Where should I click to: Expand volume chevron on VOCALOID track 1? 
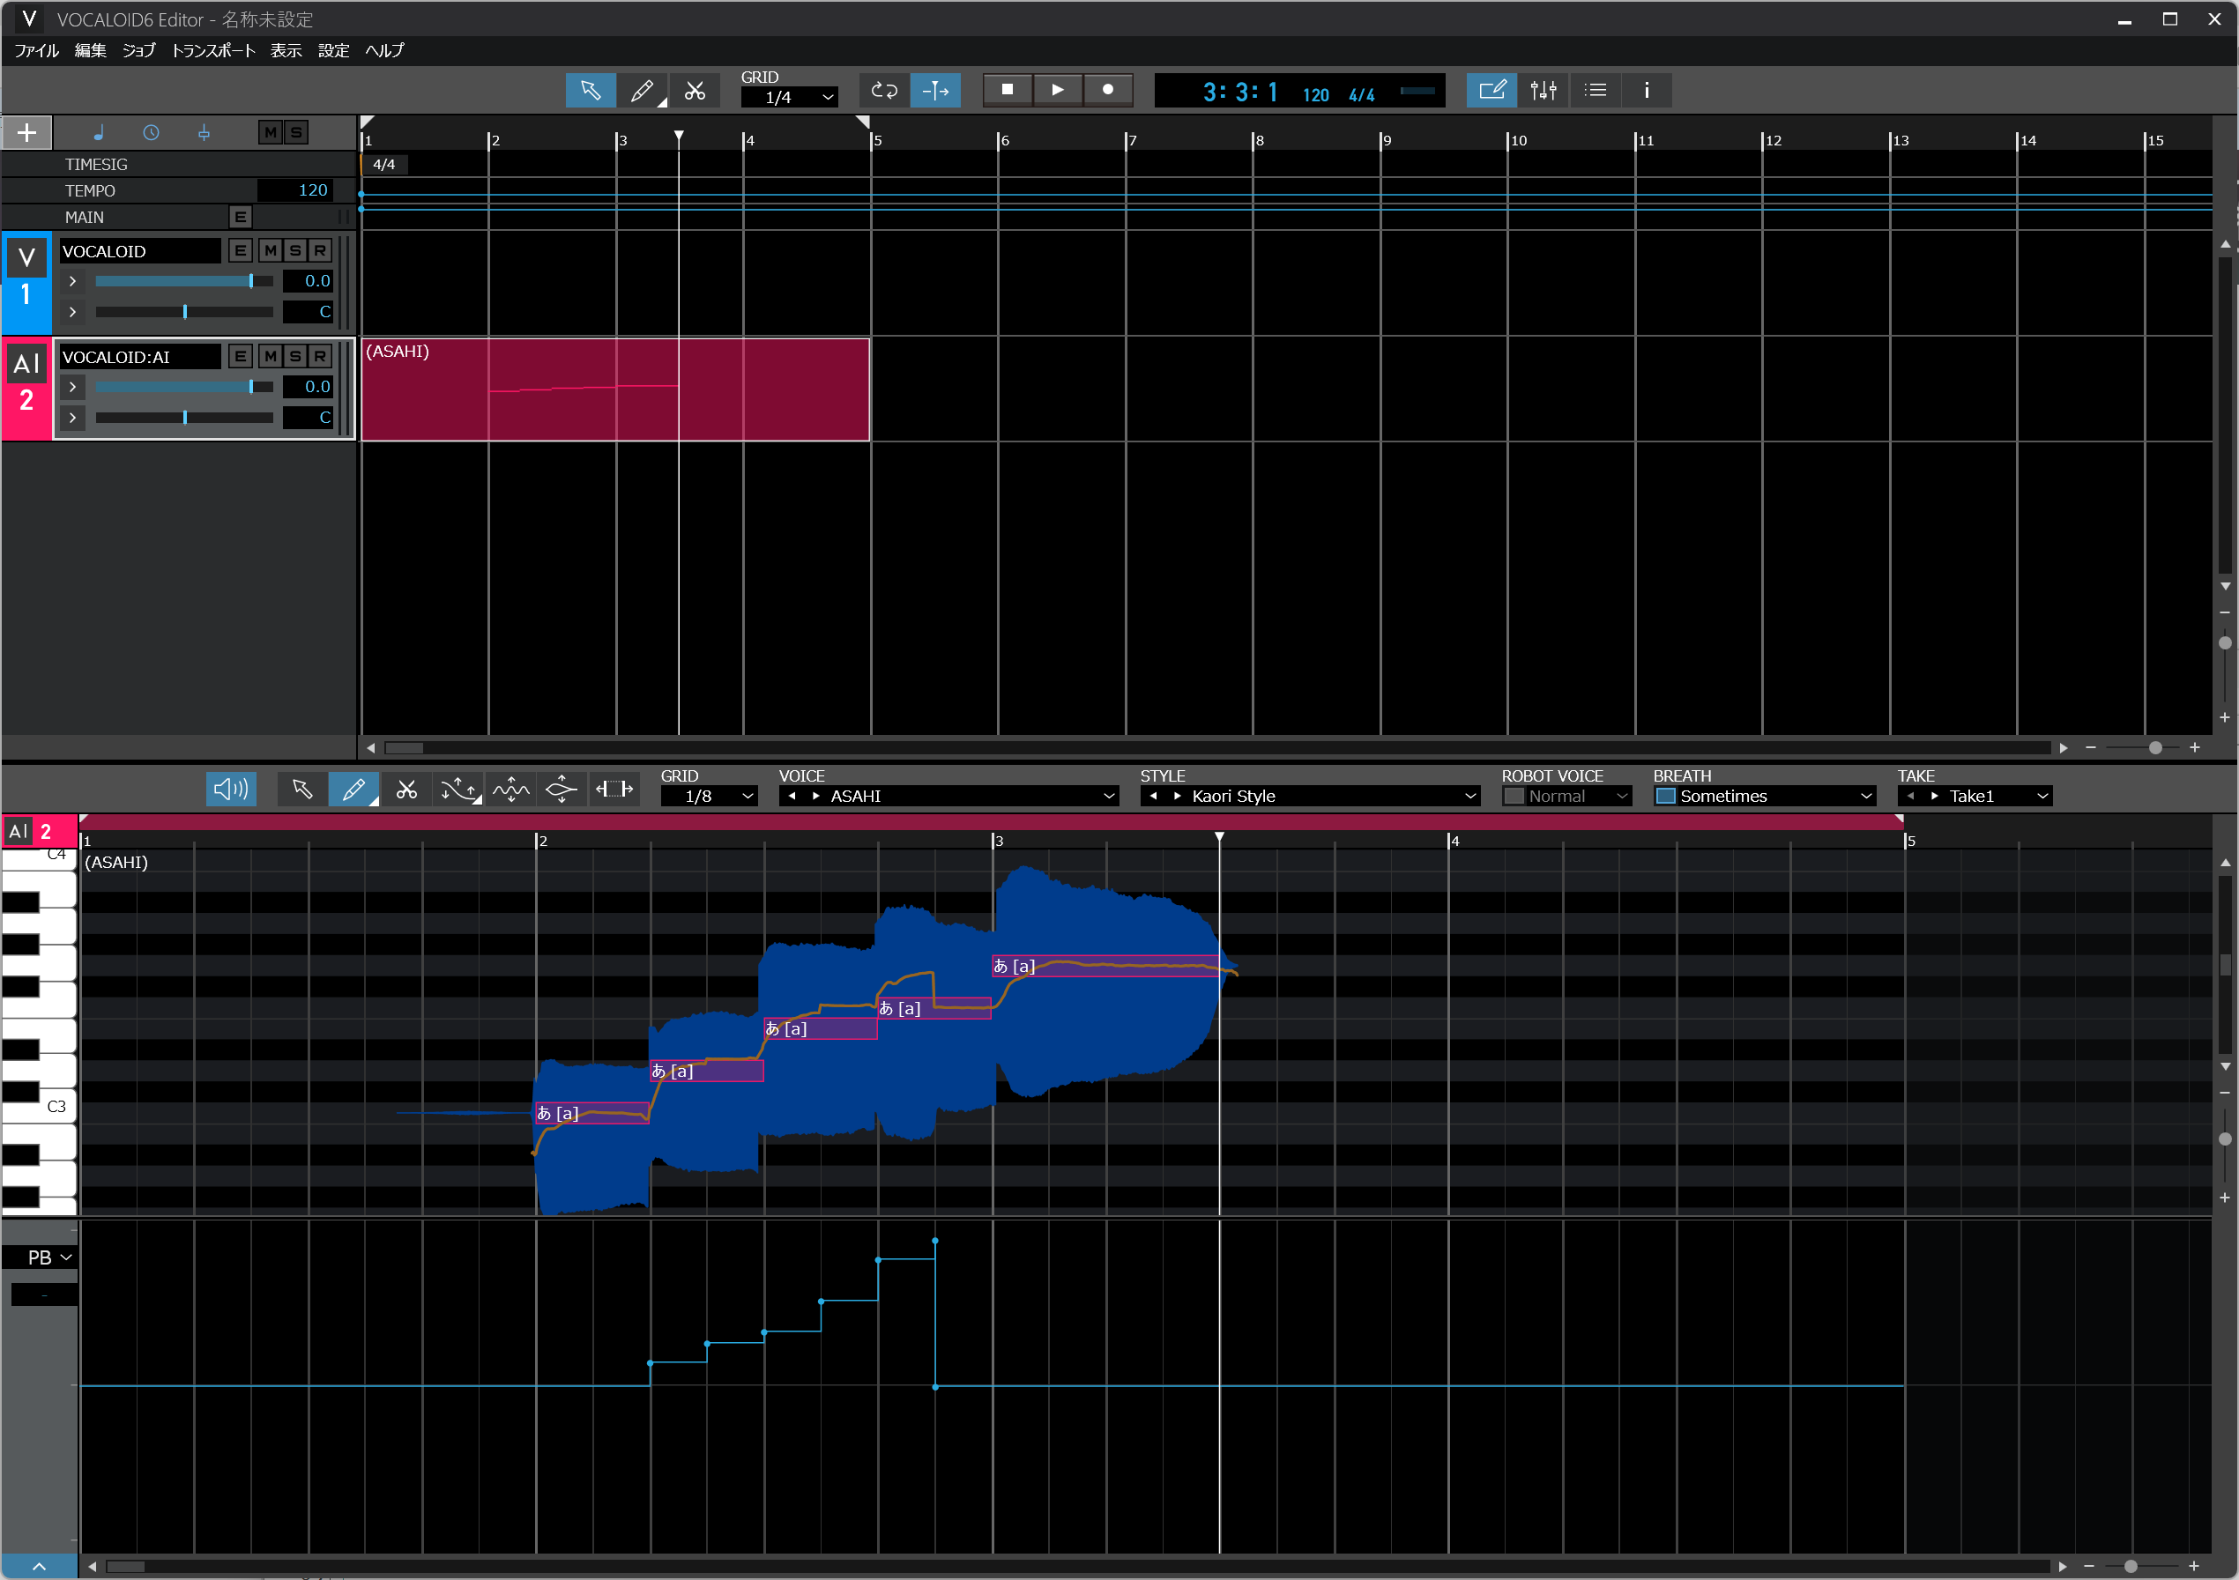(72, 281)
